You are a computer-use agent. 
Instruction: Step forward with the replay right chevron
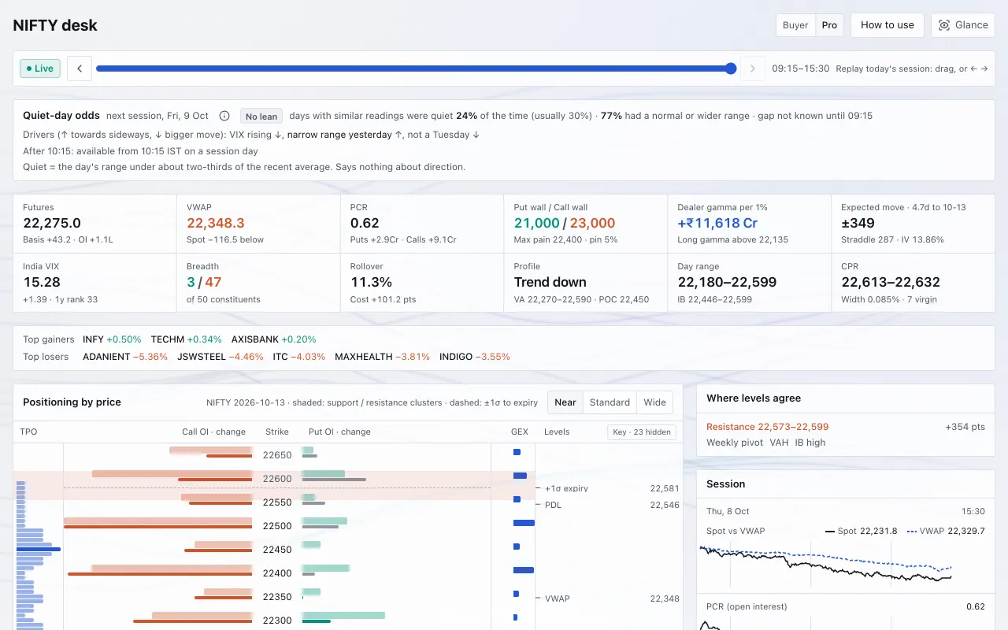[753, 69]
